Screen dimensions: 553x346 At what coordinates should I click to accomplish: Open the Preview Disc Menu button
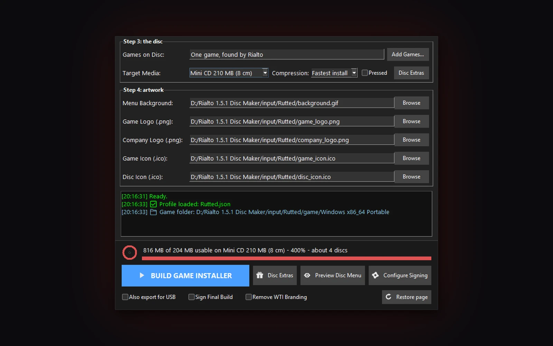pyautogui.click(x=332, y=275)
